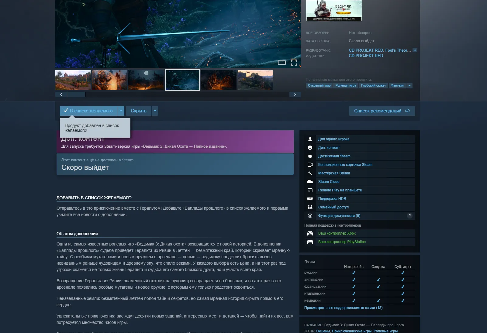Click the английский language row

click(360, 280)
